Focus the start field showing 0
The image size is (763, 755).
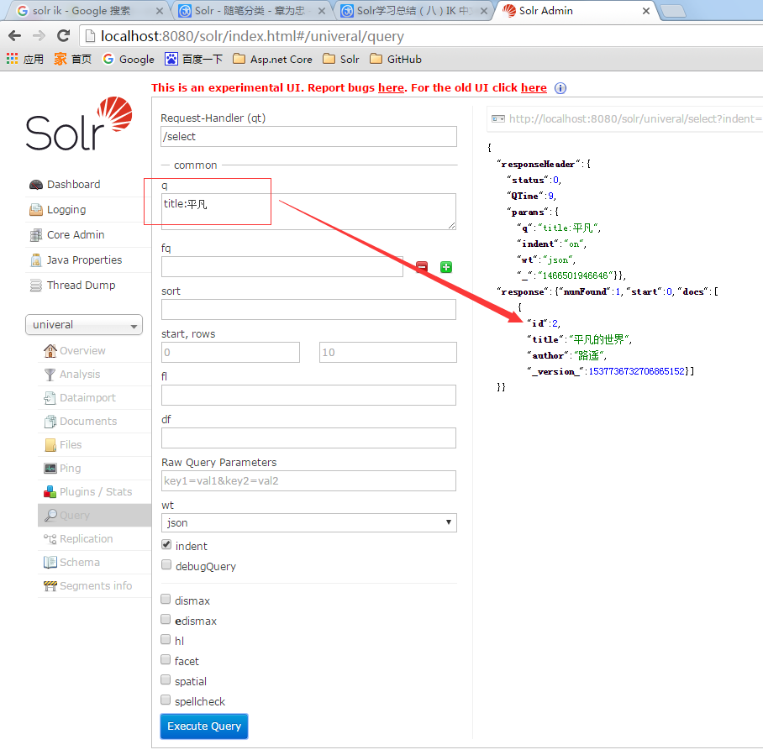[230, 352]
